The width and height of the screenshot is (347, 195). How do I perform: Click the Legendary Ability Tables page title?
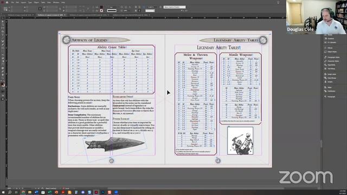point(219,48)
